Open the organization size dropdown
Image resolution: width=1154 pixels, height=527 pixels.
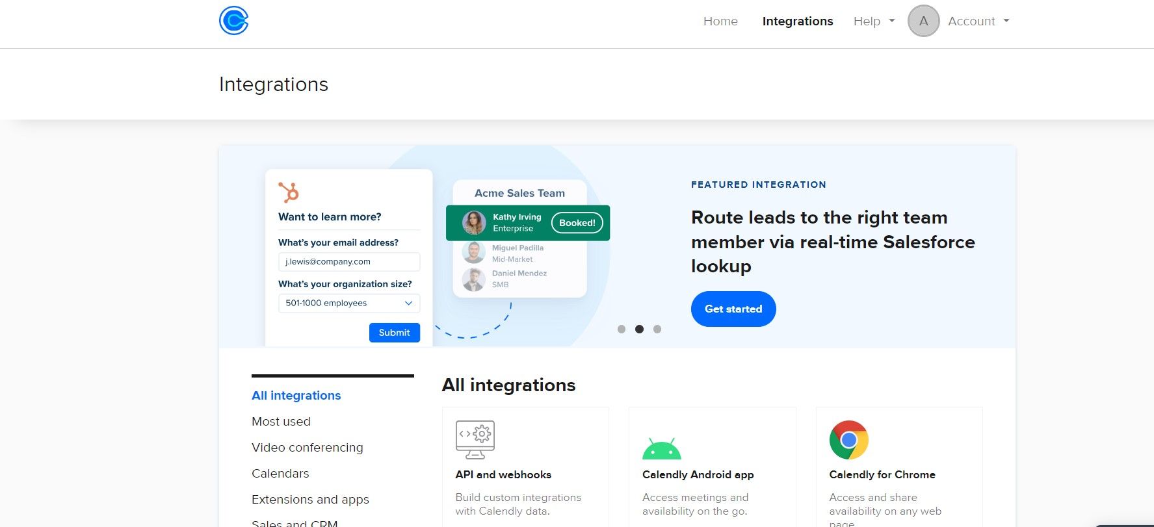point(349,303)
